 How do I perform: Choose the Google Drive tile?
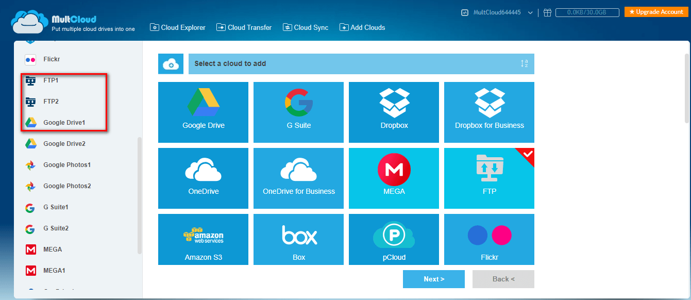click(203, 112)
